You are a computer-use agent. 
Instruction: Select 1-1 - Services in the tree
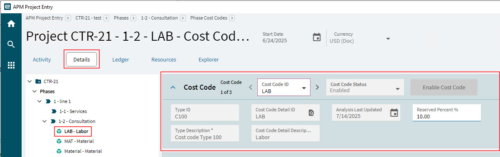[73, 111]
